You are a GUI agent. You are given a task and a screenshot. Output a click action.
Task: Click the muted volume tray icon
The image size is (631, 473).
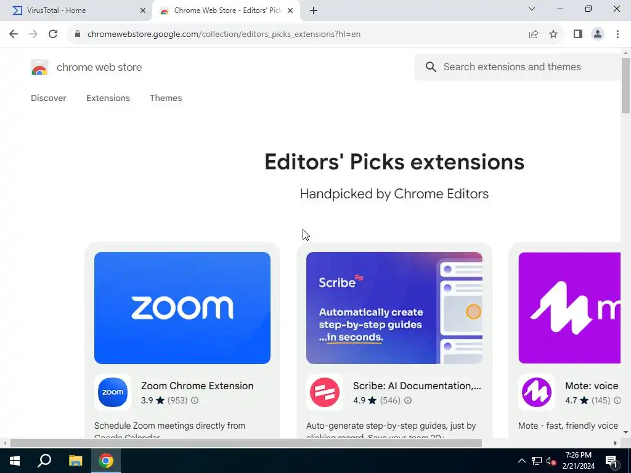552,461
